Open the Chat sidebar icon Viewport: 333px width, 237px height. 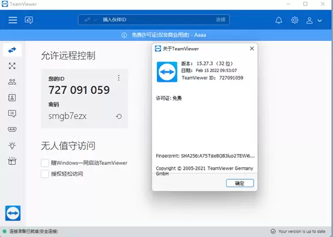click(x=12, y=114)
